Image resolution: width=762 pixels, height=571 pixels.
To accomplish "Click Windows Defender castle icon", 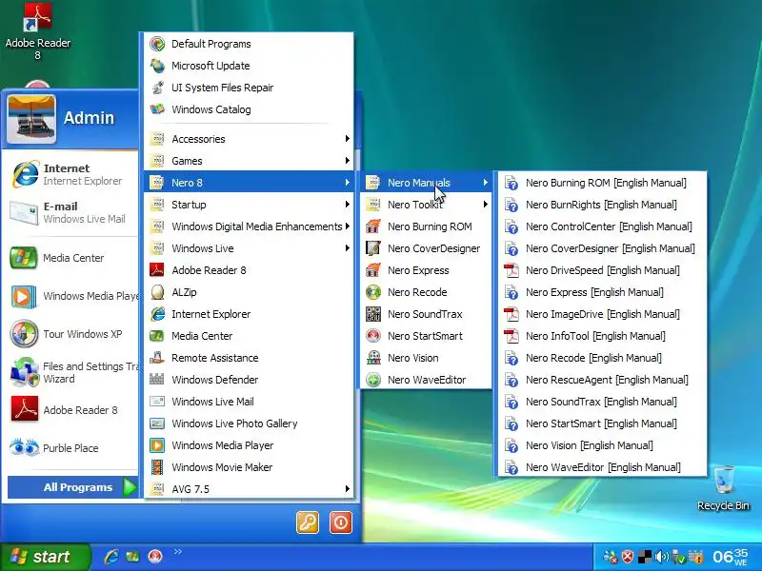I will pyautogui.click(x=157, y=380).
